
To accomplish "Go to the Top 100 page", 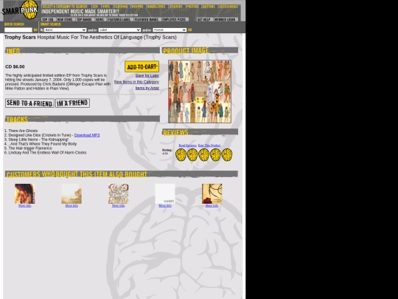I will (x=48, y=19).
